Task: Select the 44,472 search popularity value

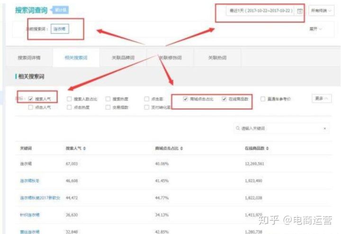Action: coord(72,198)
